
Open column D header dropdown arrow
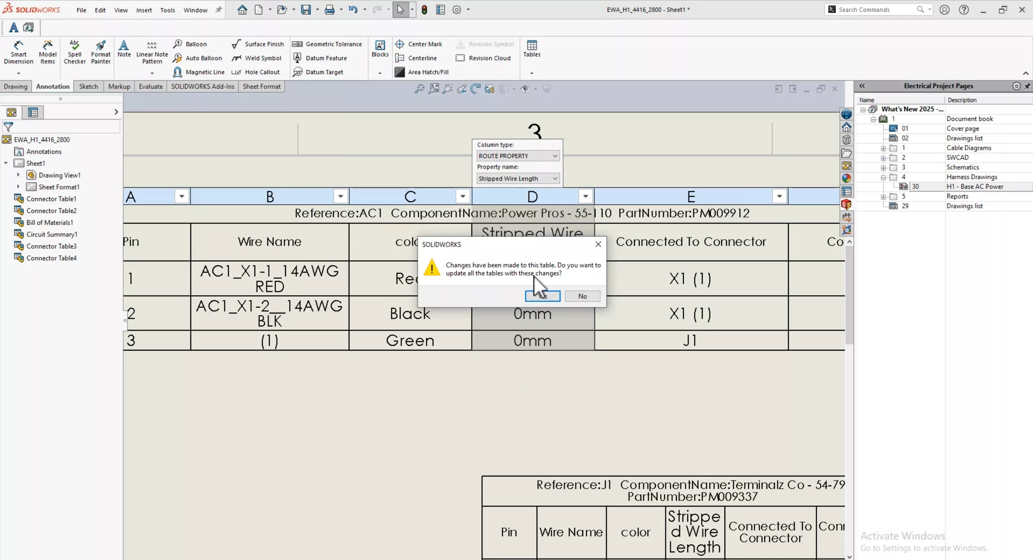(x=585, y=196)
